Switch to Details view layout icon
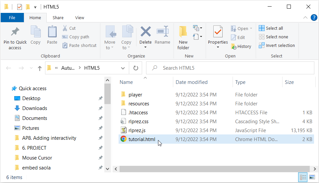 point(303,177)
